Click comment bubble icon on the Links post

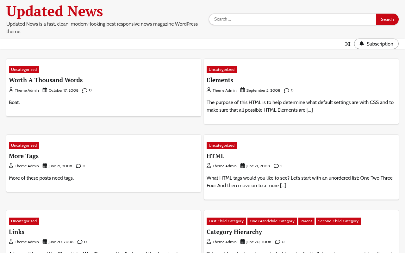80,242
